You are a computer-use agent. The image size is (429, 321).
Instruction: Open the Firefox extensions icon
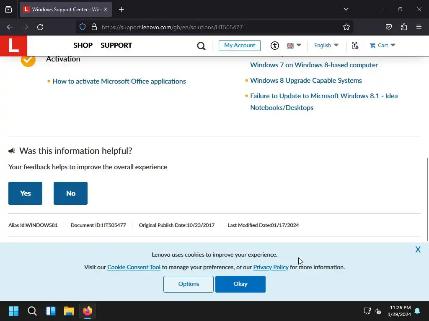coord(404,27)
